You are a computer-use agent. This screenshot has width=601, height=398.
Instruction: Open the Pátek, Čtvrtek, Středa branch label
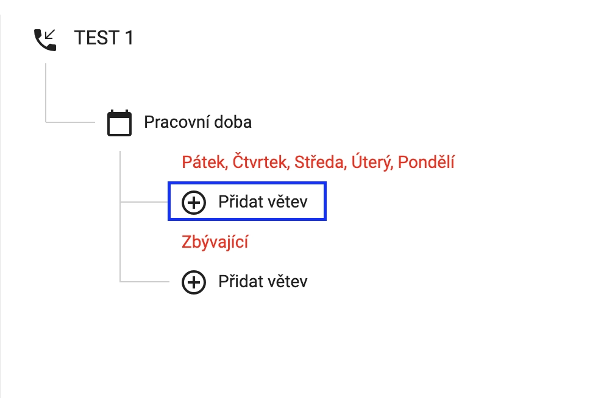318,161
